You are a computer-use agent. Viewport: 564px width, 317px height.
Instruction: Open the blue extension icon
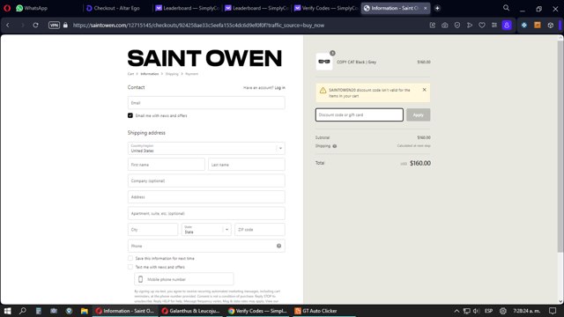[524, 26]
